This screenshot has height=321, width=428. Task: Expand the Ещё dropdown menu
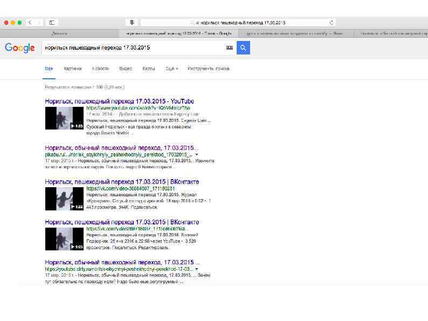pos(172,69)
